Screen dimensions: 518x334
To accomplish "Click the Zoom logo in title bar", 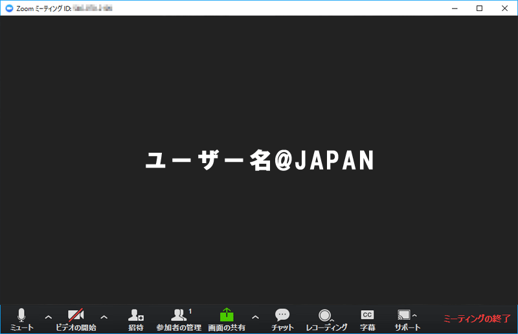I will pos(8,8).
